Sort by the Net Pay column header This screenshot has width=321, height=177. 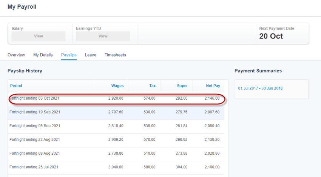coord(213,86)
